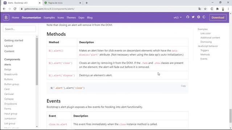Image resolution: width=232 pixels, height=130 pixels.
Task: Open Alerts in the sidebar
Action: pyautogui.click(x=8, y=65)
